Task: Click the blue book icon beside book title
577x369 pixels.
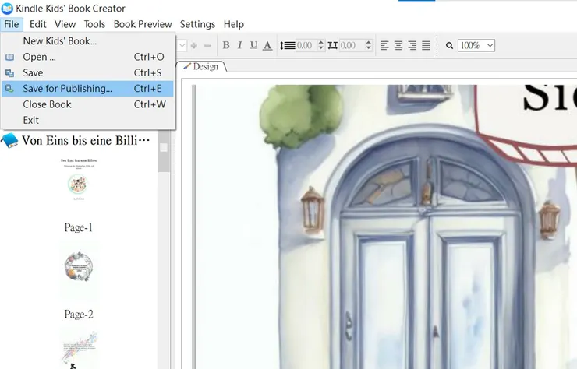Action: 9,140
